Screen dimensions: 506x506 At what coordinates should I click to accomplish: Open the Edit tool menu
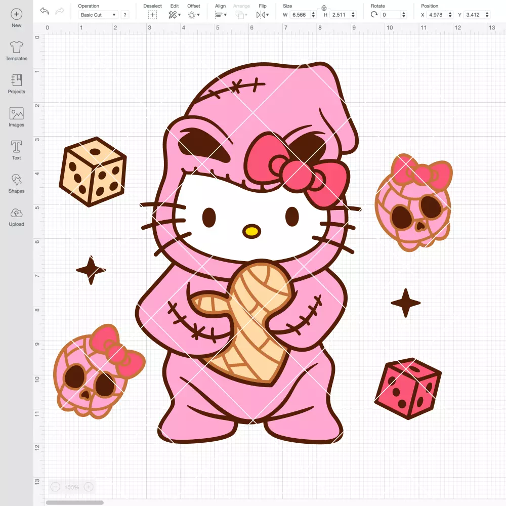tap(175, 15)
